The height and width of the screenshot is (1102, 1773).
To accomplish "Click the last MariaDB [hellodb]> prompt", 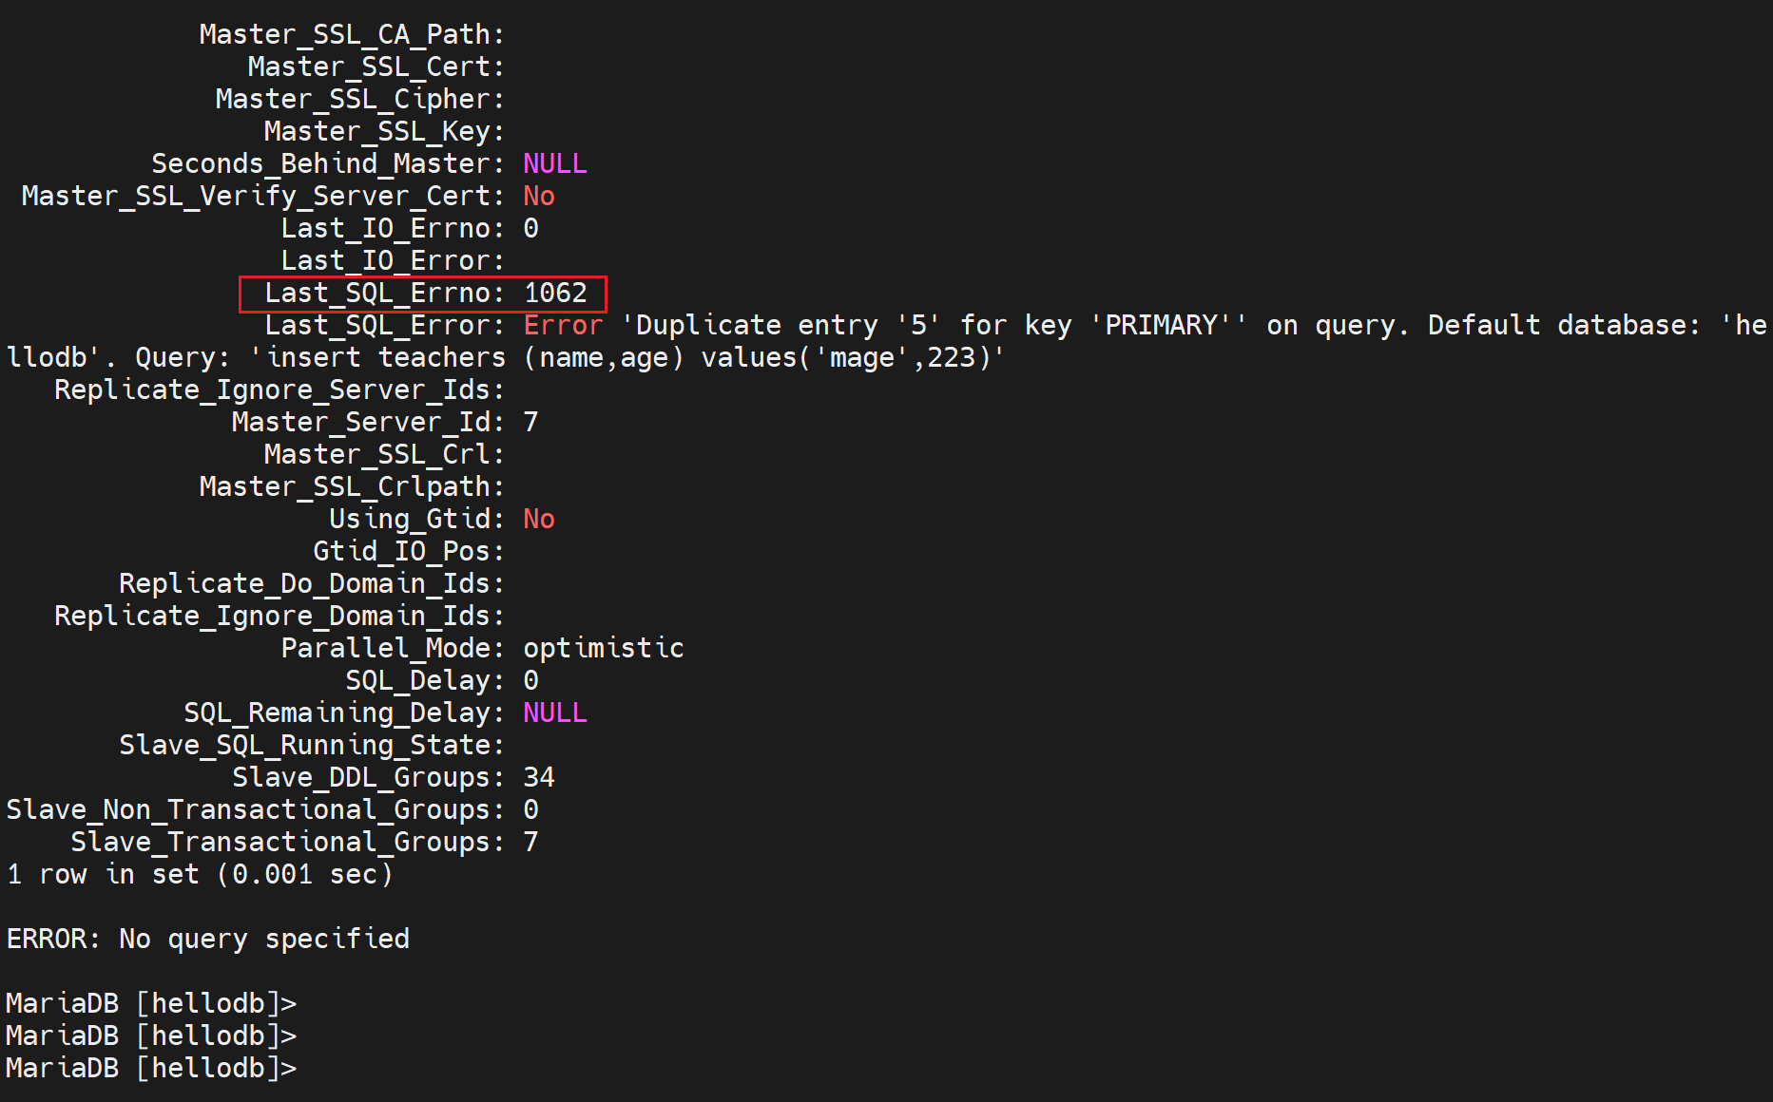I will (x=151, y=1068).
